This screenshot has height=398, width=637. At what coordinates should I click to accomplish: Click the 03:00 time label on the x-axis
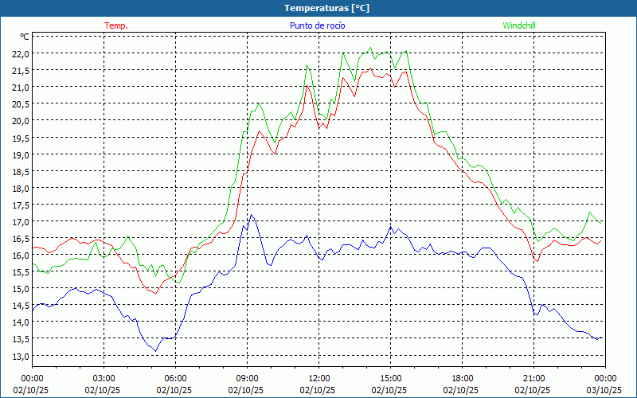(104, 378)
